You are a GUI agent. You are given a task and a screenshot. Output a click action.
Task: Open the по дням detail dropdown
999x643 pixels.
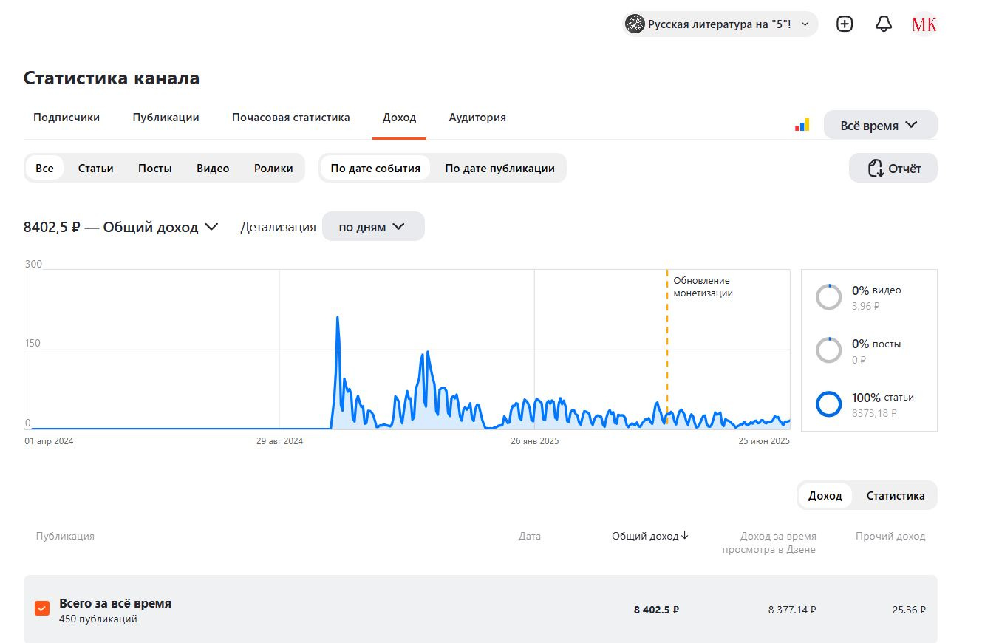click(x=373, y=226)
